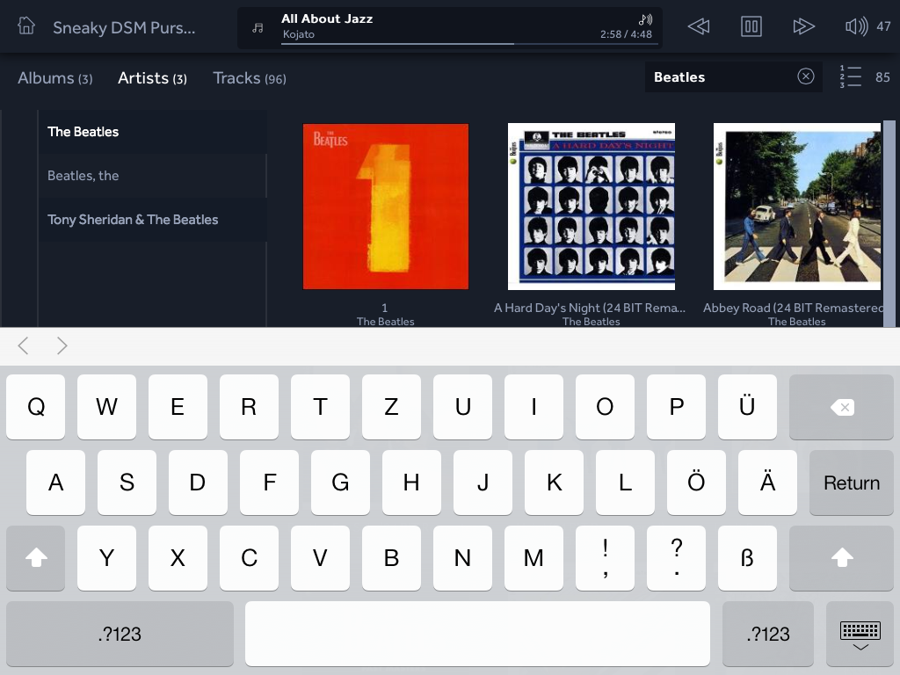Skip to the previous track
The image size is (900, 675).
(699, 26)
